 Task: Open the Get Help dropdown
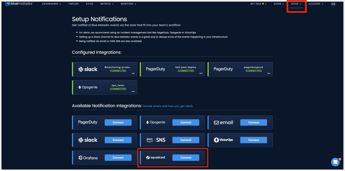pos(258,4)
